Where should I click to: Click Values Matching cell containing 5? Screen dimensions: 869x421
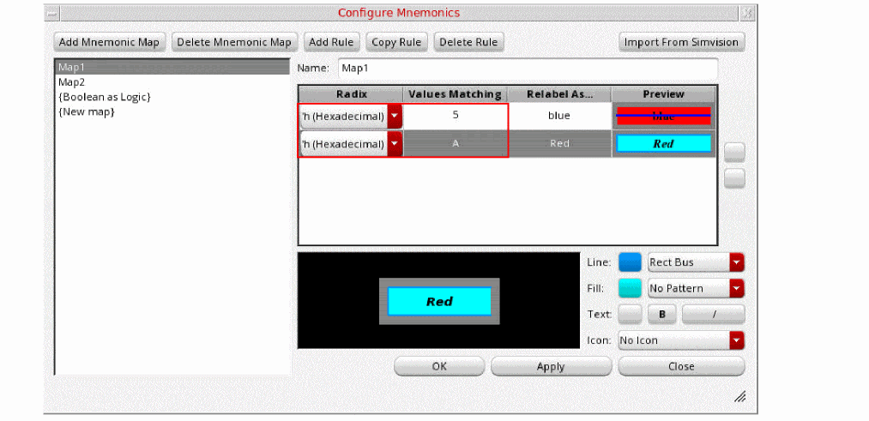click(456, 116)
